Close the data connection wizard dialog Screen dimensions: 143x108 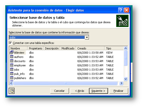click(x=126, y=10)
